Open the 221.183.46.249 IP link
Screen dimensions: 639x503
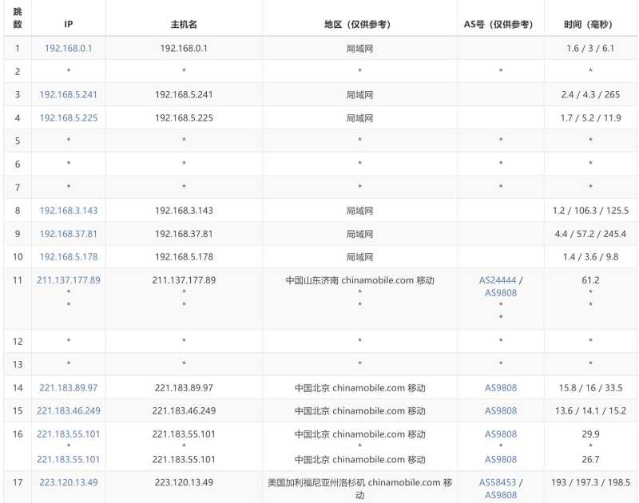(x=68, y=411)
